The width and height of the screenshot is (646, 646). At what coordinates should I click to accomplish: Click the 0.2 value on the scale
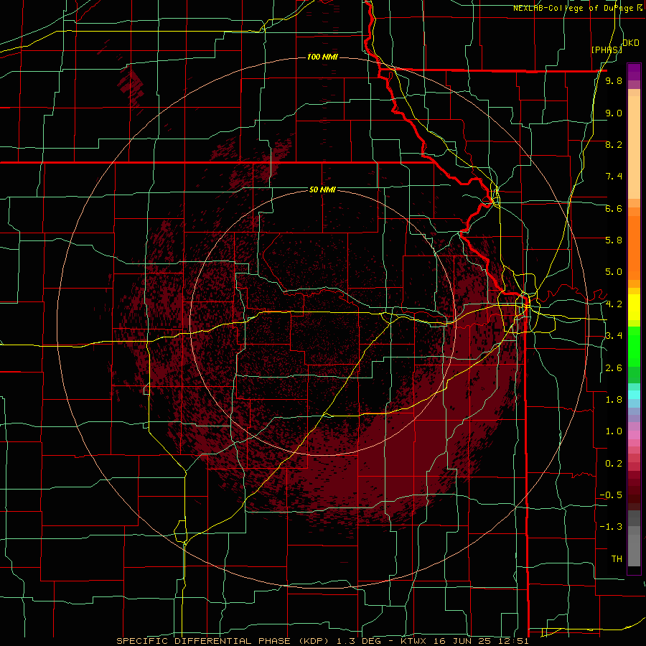coord(614,464)
